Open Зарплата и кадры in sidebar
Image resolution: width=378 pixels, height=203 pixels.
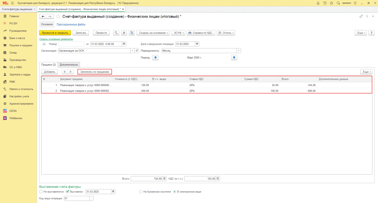coord(20,75)
